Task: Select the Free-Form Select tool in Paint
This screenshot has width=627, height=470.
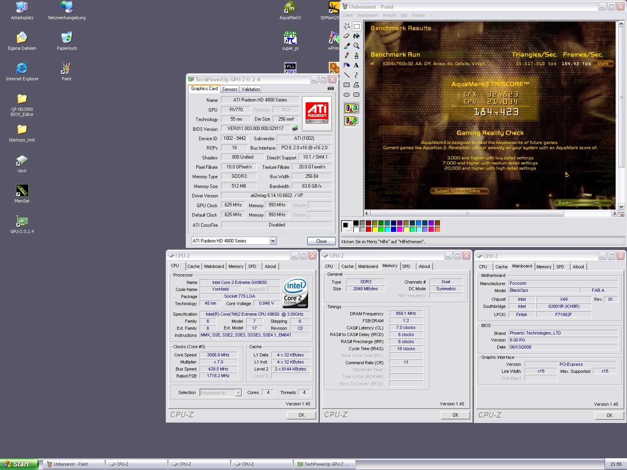Action: coord(347,26)
